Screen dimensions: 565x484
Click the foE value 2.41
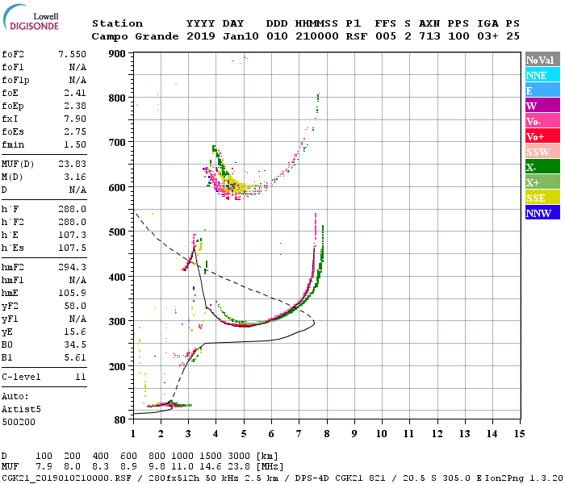coord(75,93)
